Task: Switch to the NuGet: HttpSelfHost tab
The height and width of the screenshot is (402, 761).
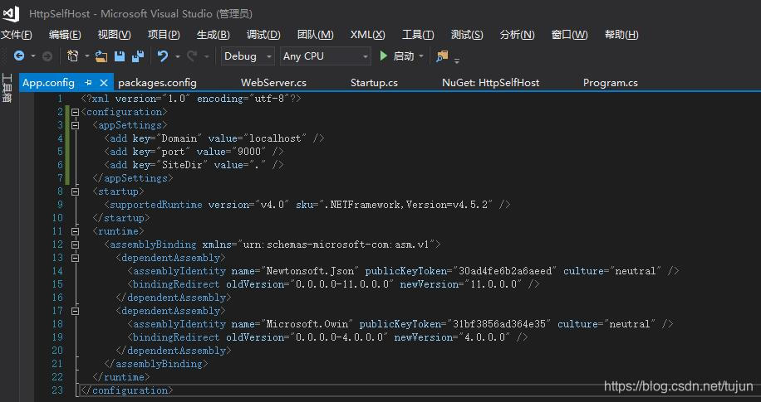Action: [x=491, y=83]
